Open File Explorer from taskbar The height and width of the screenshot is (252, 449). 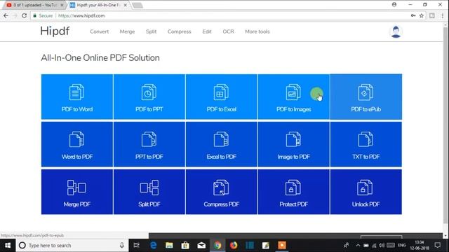coord(169,246)
